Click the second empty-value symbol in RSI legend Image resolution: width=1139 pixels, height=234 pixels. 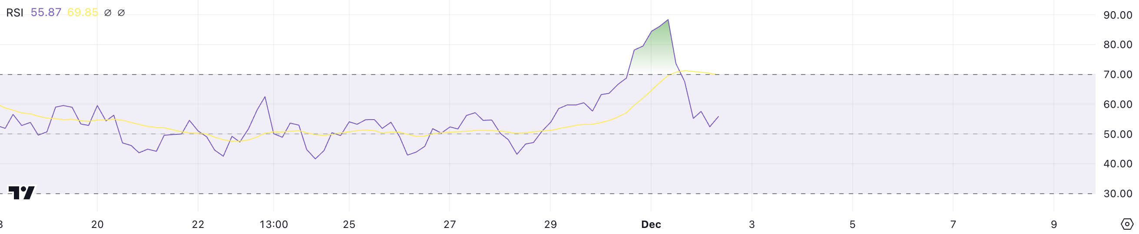[121, 13]
